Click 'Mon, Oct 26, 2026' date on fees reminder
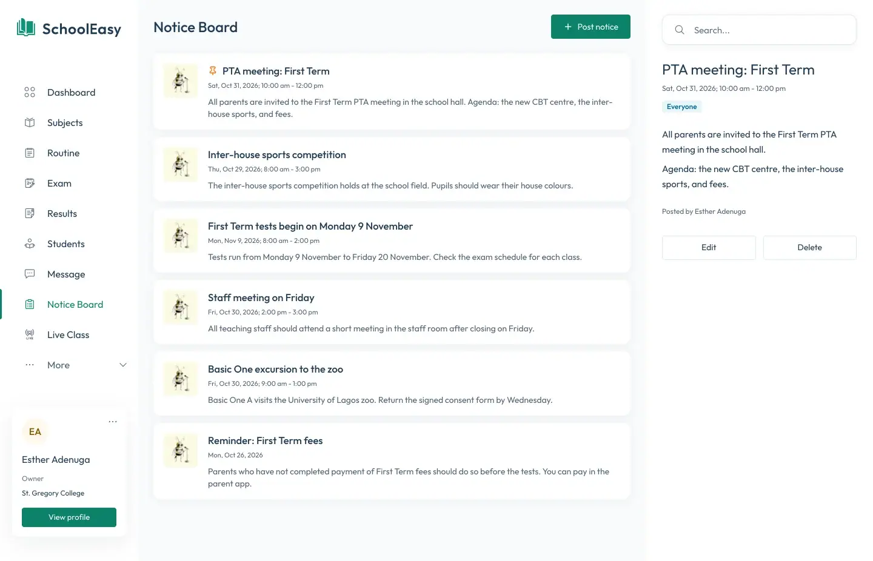Viewport: 873px width, 561px height. (x=235, y=455)
